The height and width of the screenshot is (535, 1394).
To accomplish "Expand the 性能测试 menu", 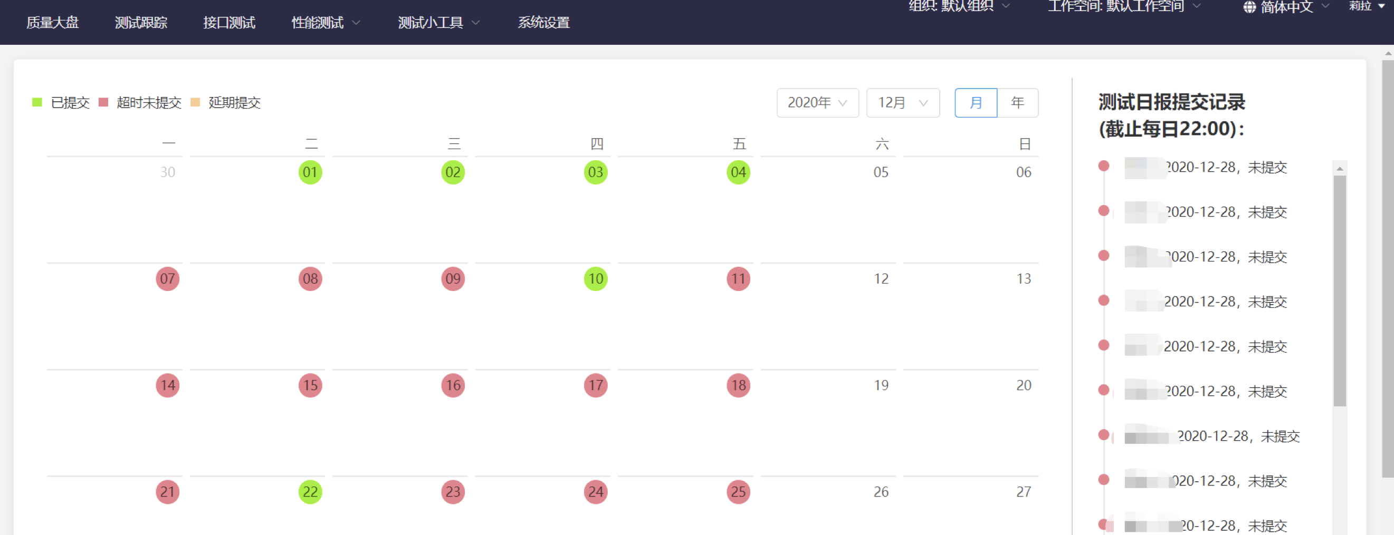I will tap(325, 23).
